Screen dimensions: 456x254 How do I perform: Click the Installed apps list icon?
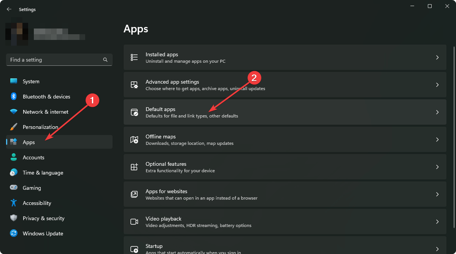click(134, 57)
